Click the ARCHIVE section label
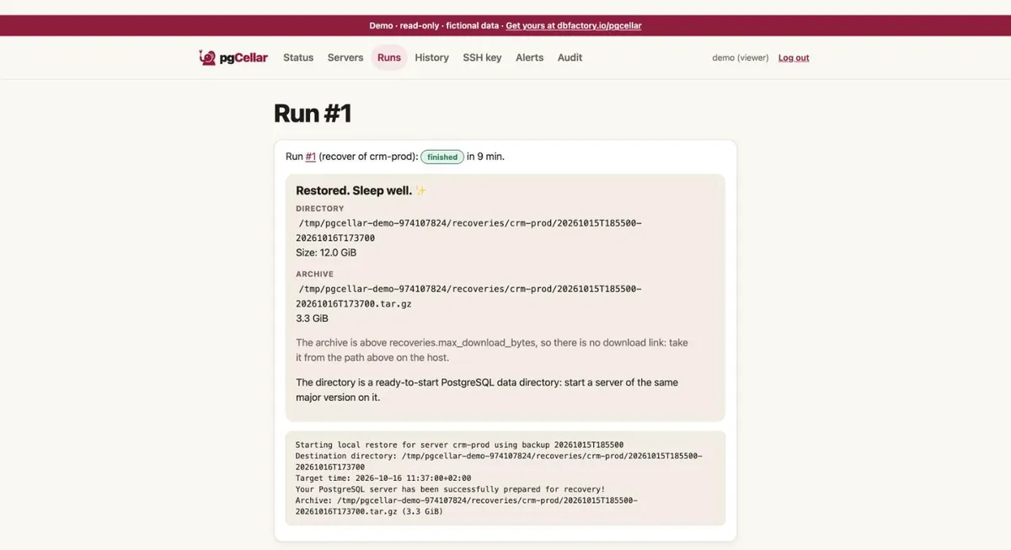 315,274
